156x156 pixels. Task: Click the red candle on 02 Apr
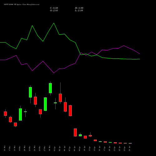(60, 98)
